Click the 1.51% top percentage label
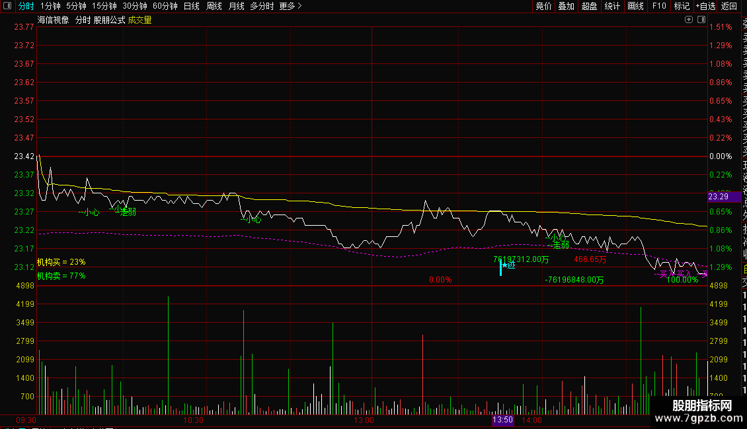Image resolution: width=747 pixels, height=429 pixels. 721,26
